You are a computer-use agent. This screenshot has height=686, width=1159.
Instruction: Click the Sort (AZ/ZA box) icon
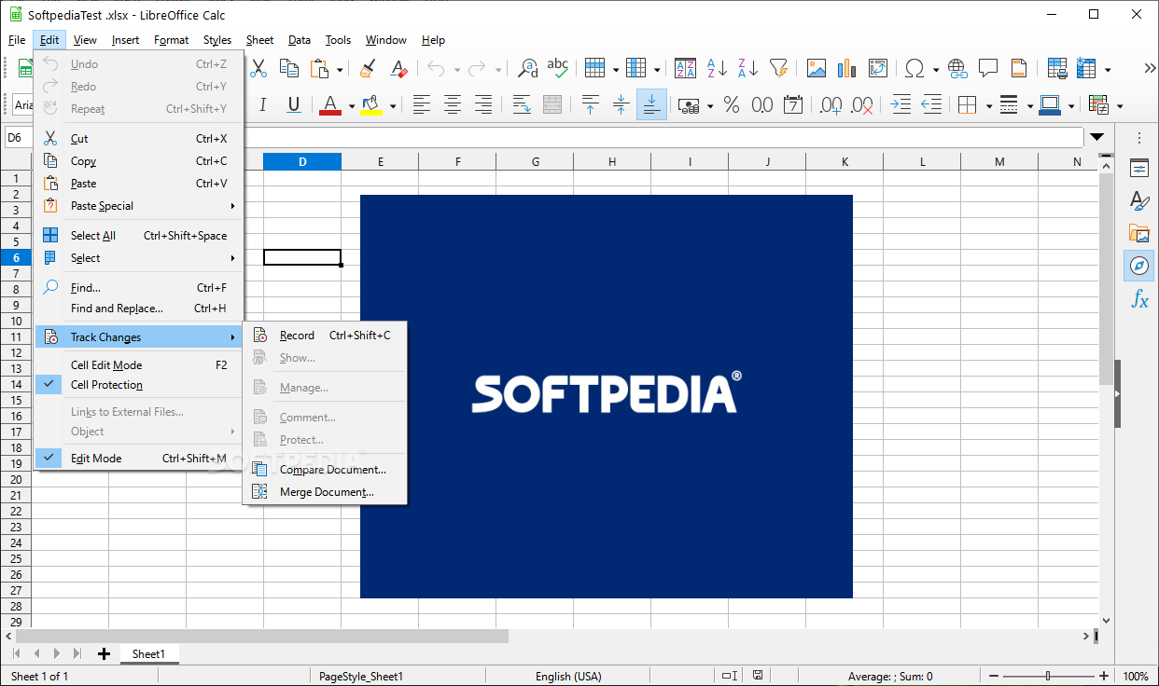tap(685, 68)
